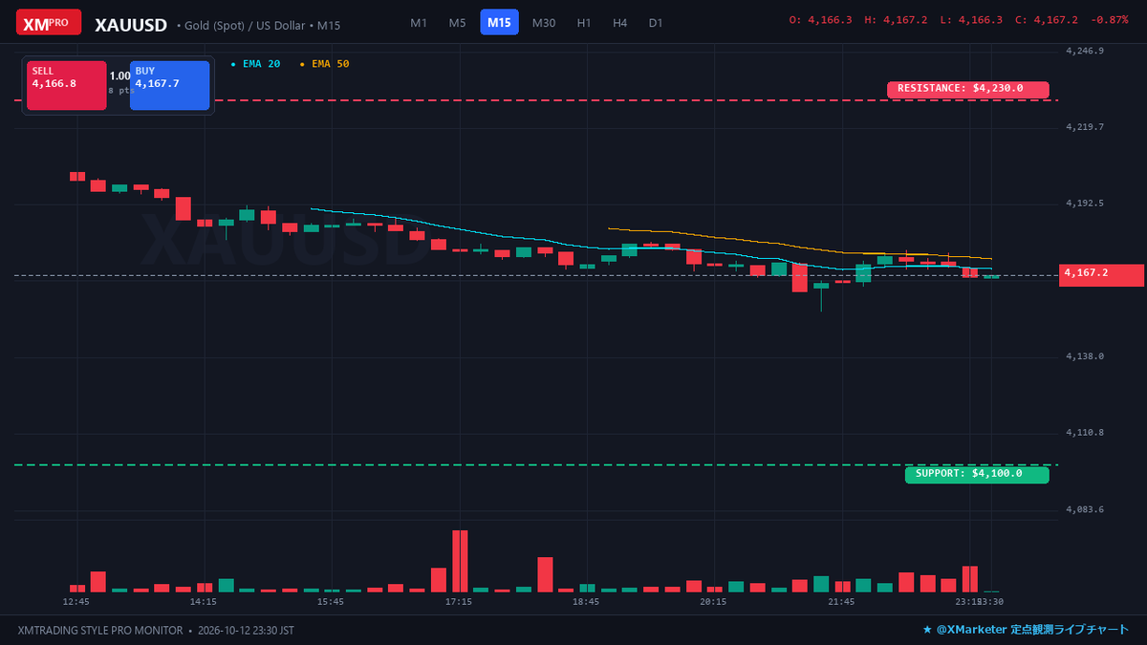Toggle the EMA 20 legend indicator
1147x645 pixels.
pos(256,64)
